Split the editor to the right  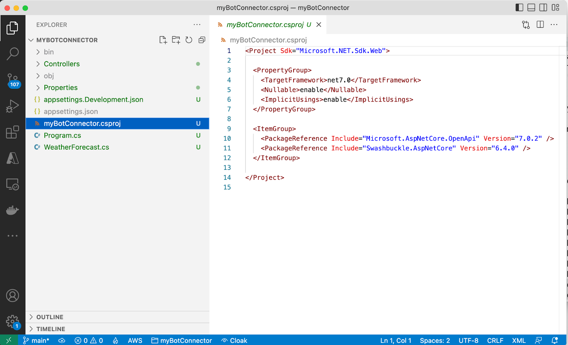click(540, 25)
